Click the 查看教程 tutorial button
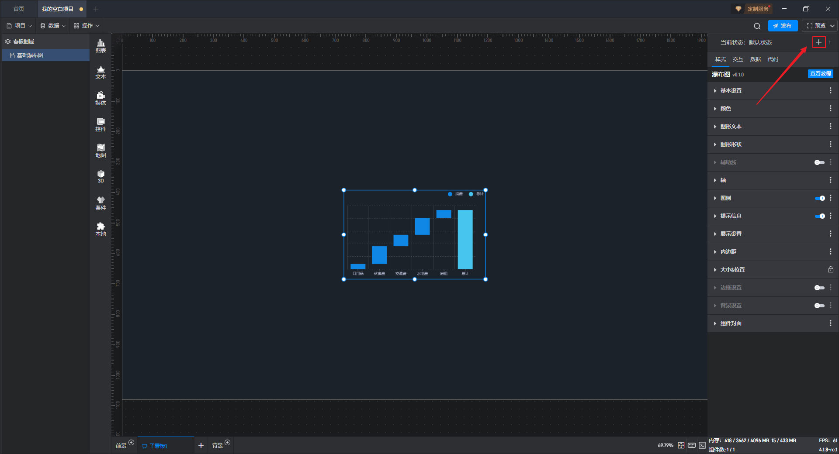This screenshot has width=839, height=454. tap(820, 74)
